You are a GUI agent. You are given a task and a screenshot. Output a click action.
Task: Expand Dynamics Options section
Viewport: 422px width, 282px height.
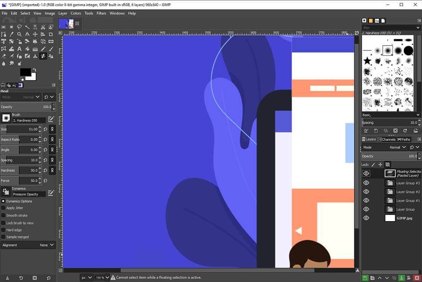(x=3, y=201)
